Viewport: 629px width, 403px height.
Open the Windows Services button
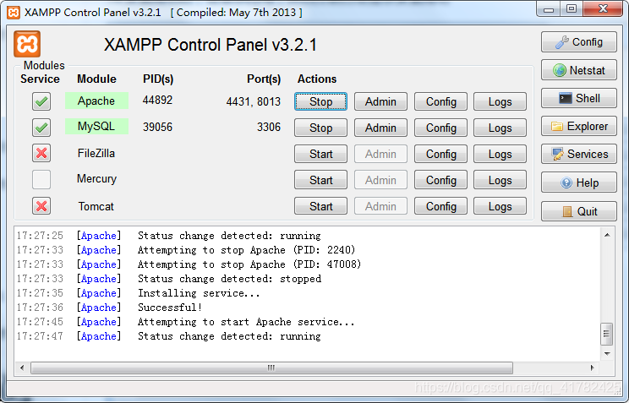[578, 154]
